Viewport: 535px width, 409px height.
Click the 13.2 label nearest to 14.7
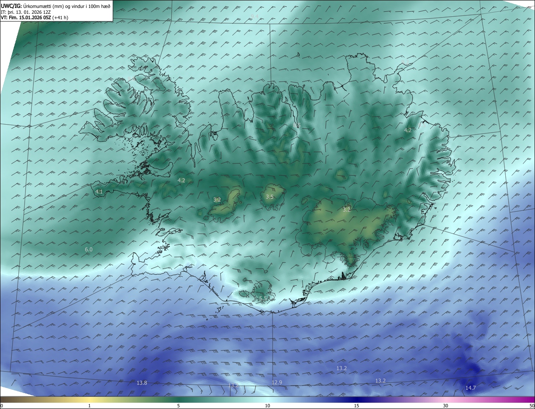pyautogui.click(x=380, y=381)
